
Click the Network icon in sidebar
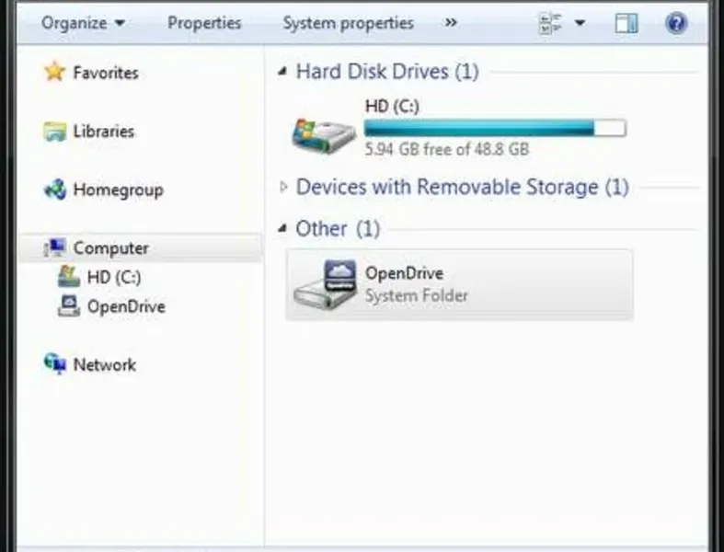pyautogui.click(x=55, y=364)
